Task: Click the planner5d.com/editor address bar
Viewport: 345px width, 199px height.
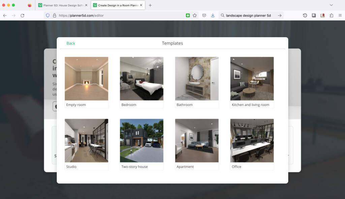Action: pyautogui.click(x=121, y=16)
